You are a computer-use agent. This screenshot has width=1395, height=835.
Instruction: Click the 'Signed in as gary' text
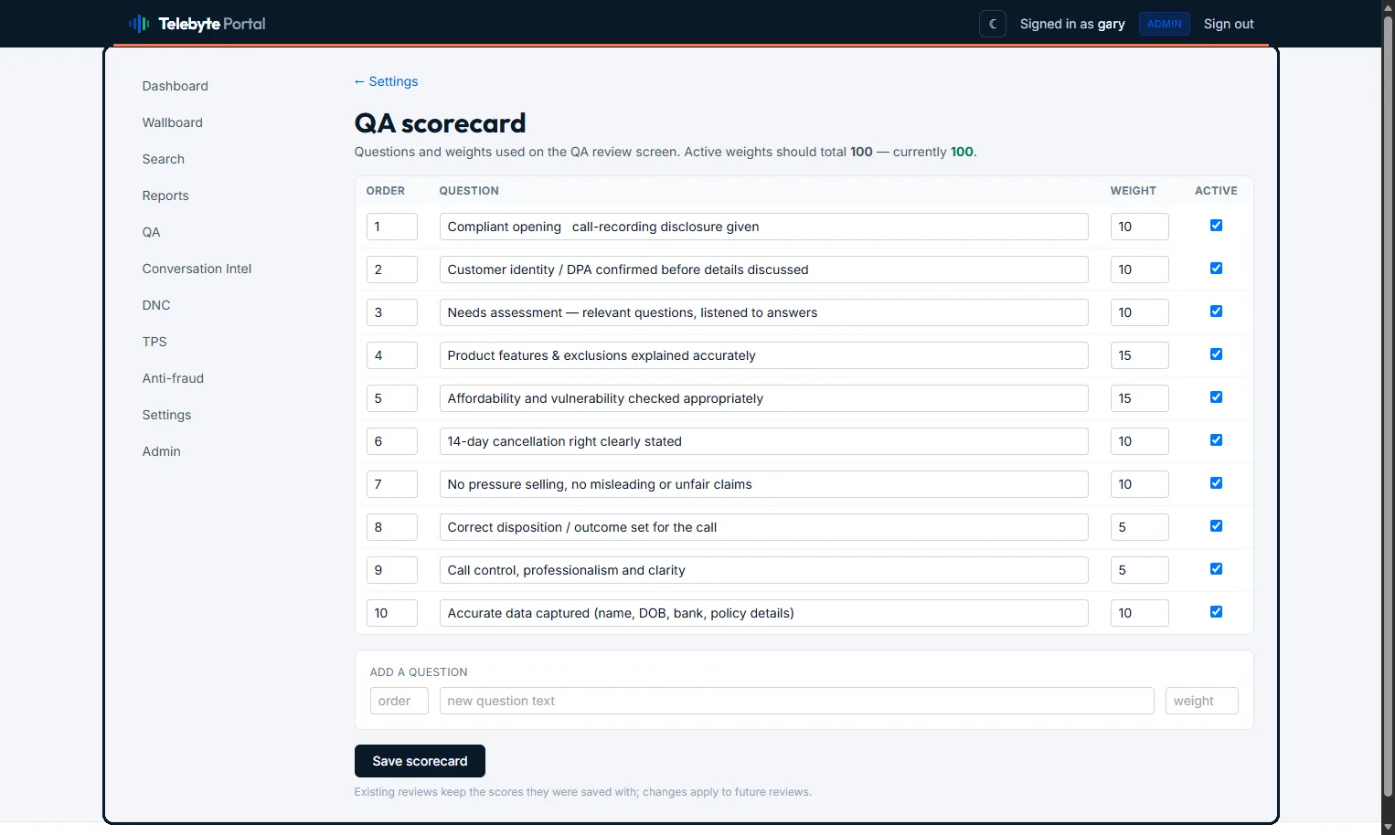1072,24
